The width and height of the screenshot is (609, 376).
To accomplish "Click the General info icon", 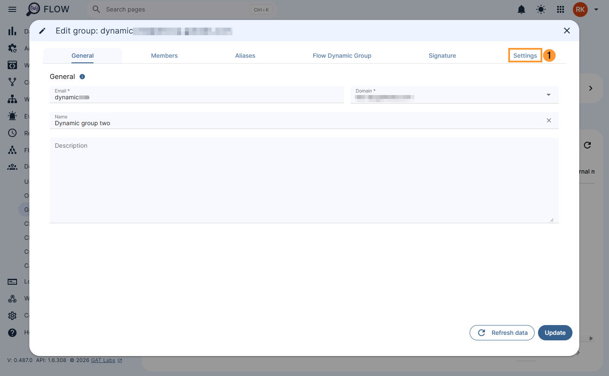I will (82, 77).
